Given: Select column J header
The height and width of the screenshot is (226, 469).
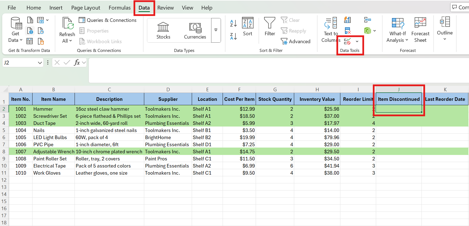Looking at the screenshot, I should click(399, 89).
